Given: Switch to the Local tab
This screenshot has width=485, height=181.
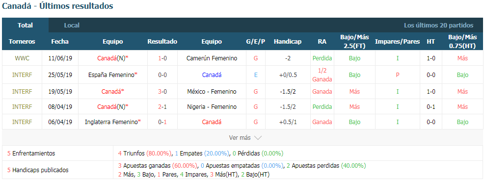Looking at the screenshot, I should pyautogui.click(x=72, y=26).
